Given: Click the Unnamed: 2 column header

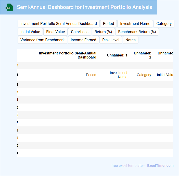Looking at the screenshot, I should (143, 55).
